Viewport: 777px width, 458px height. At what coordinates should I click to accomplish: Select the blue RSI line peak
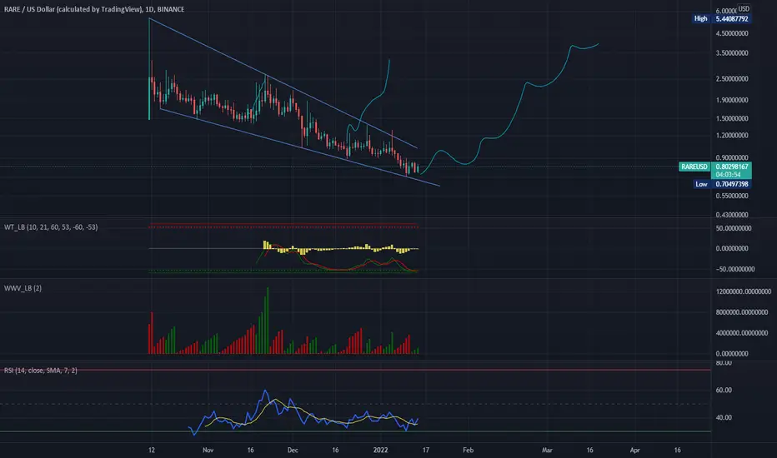(265, 391)
